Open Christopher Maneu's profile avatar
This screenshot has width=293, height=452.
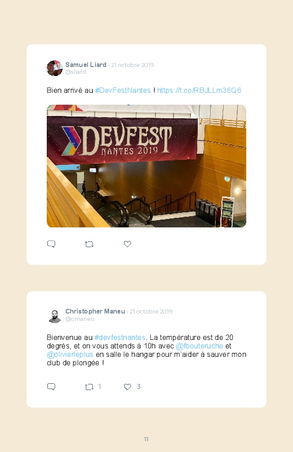(55, 315)
